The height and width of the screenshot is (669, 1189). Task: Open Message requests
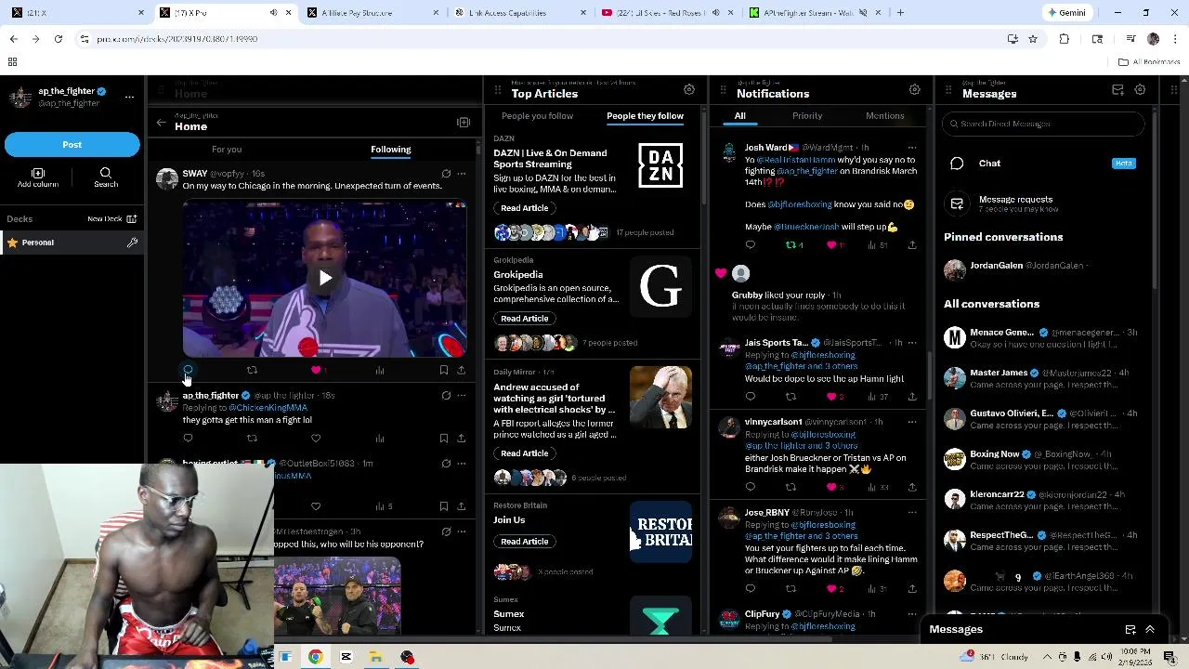click(1043, 203)
